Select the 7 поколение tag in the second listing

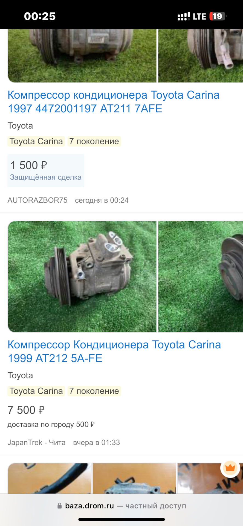click(x=94, y=391)
